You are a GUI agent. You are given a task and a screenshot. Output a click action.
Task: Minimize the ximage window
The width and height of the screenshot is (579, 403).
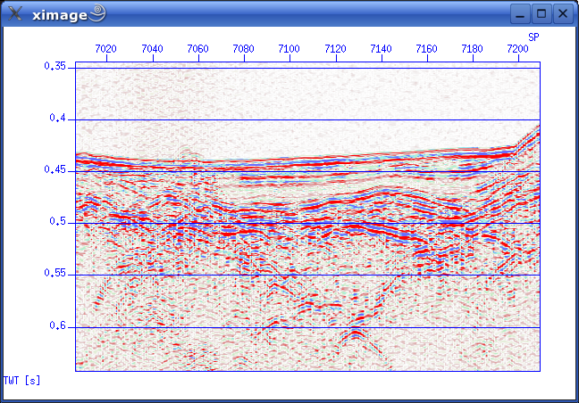click(x=520, y=13)
